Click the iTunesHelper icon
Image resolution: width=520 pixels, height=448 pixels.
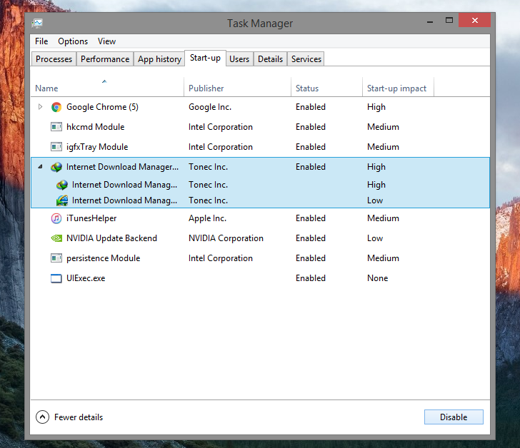(x=56, y=218)
